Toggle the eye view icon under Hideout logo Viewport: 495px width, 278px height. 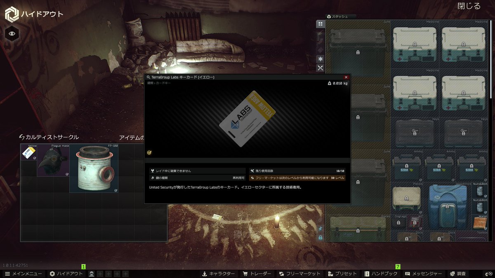click(x=12, y=33)
